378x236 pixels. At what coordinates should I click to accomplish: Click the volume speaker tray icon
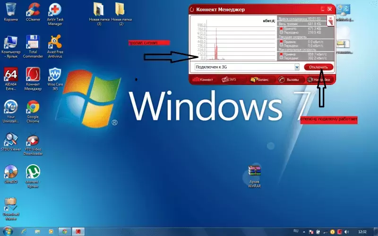347,232
